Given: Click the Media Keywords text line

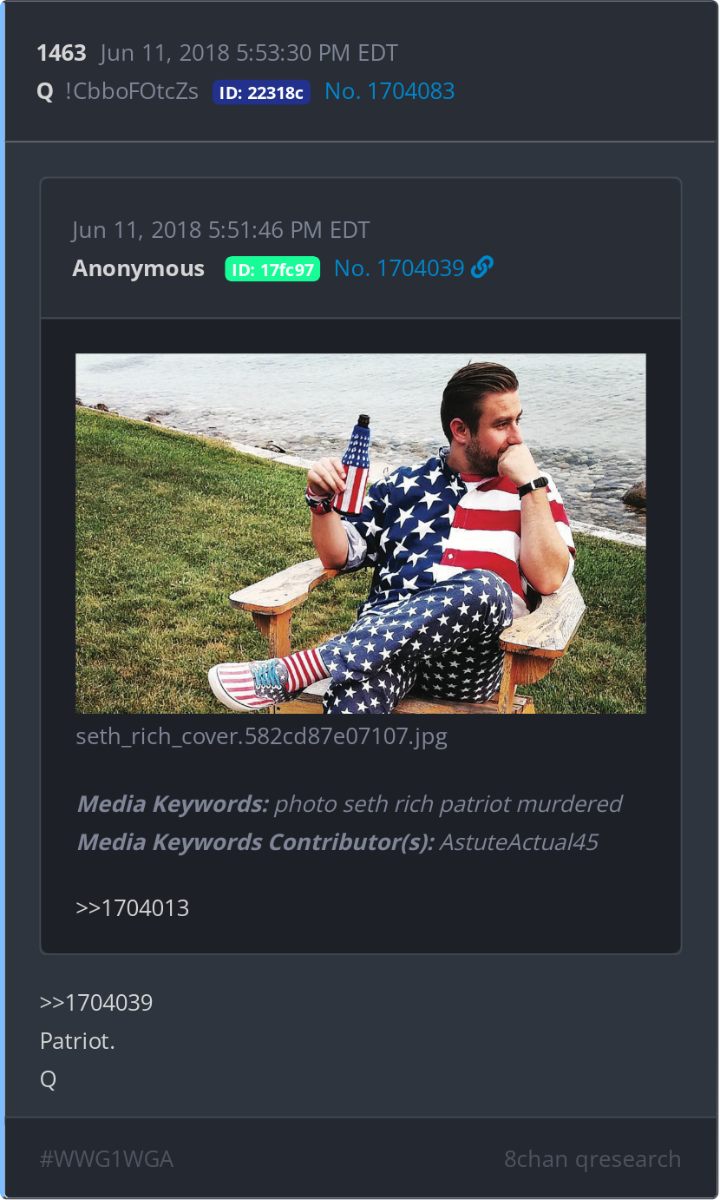Looking at the screenshot, I should [350, 804].
